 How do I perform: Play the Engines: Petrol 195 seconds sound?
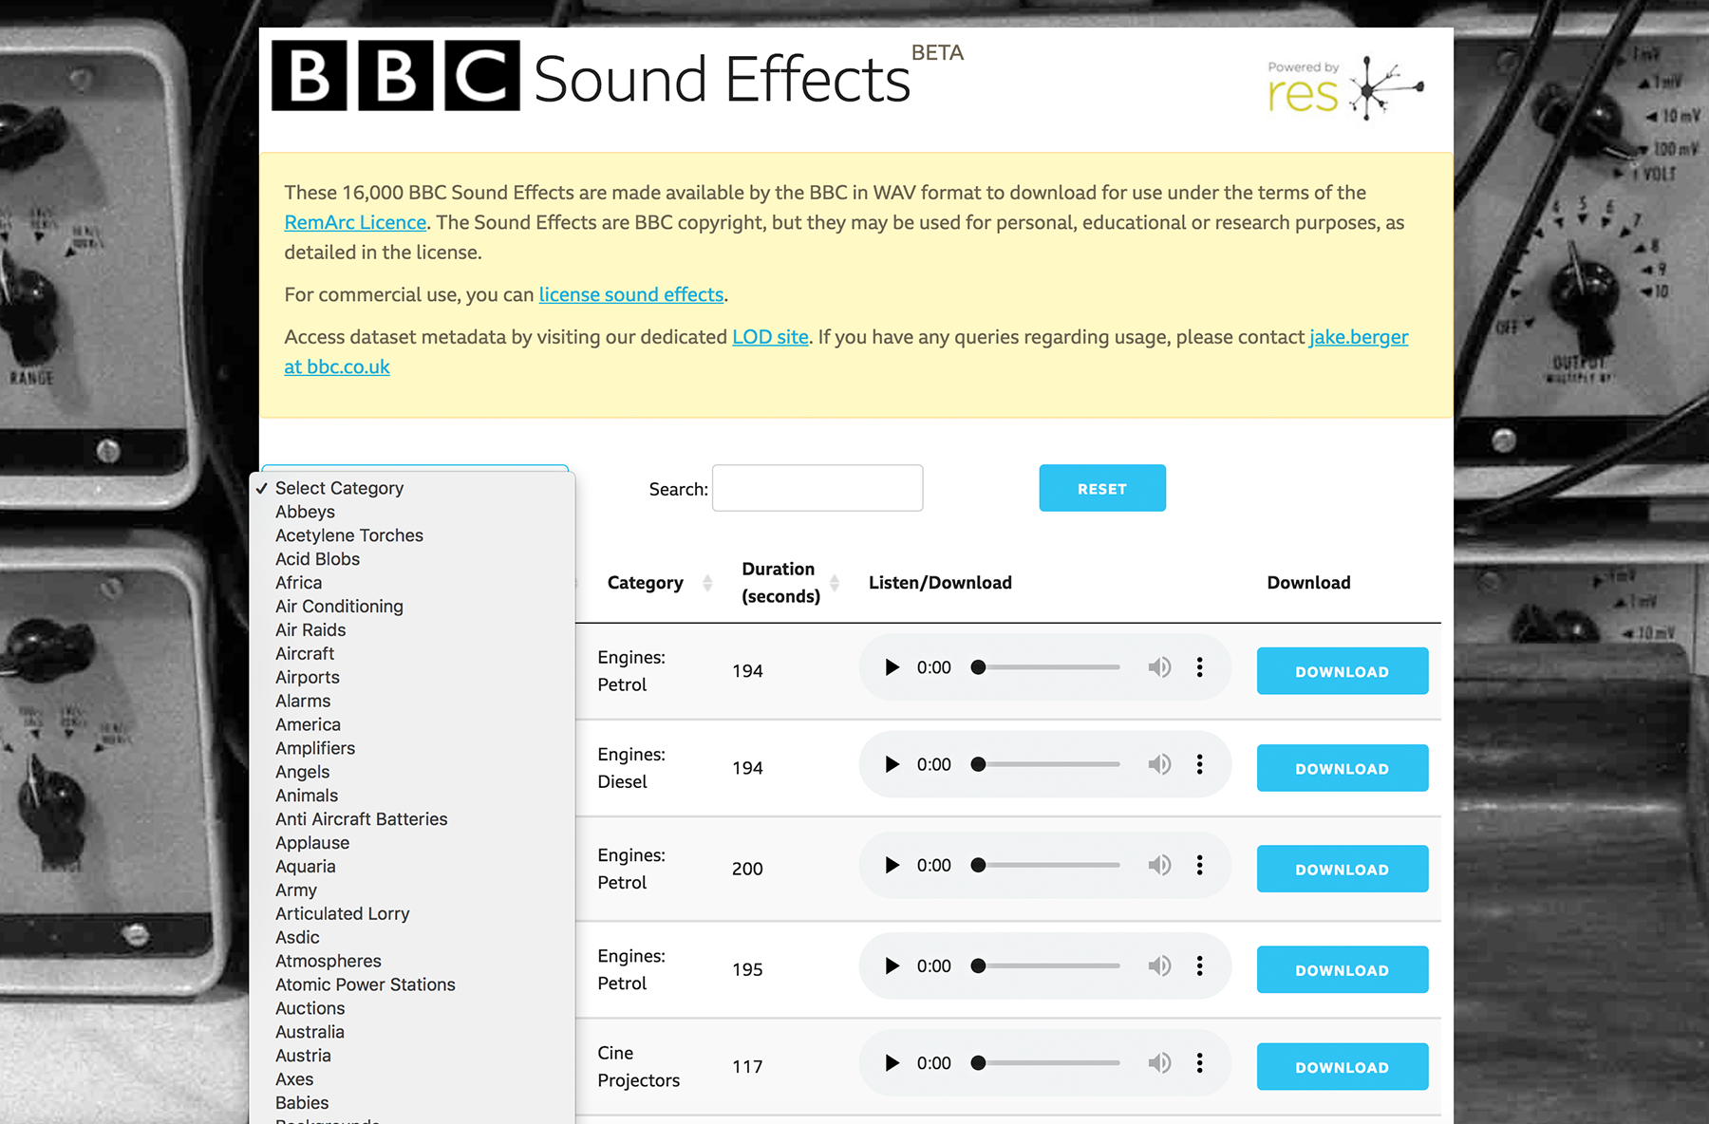892,965
